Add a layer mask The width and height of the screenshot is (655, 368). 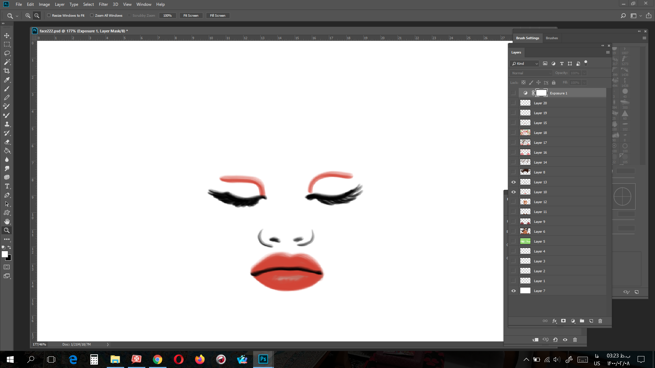[x=564, y=321]
